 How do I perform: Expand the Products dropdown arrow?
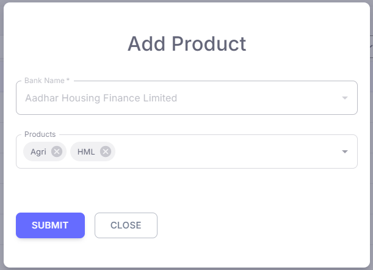345,151
